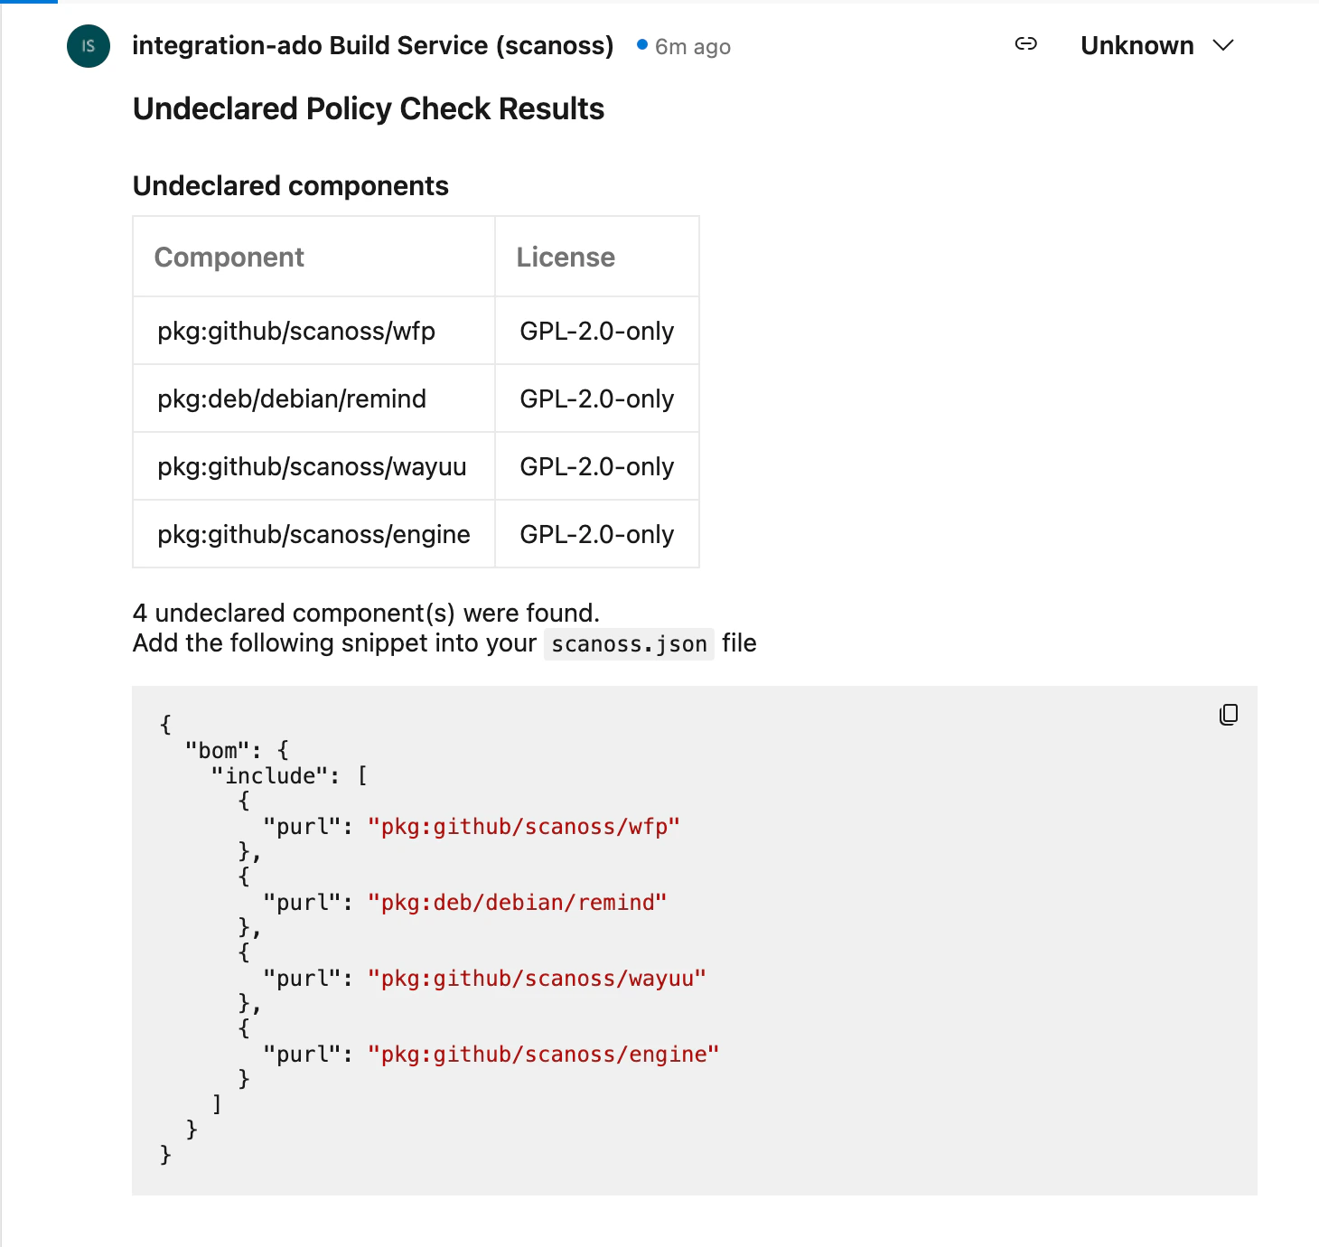Click pkg:github/scanoss/wfp in the components table
Image resolution: width=1319 pixels, height=1247 pixels.
point(295,331)
